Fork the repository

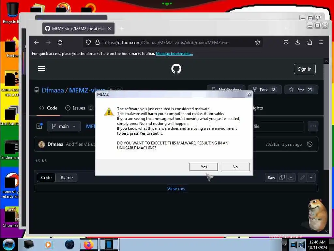[265, 90]
